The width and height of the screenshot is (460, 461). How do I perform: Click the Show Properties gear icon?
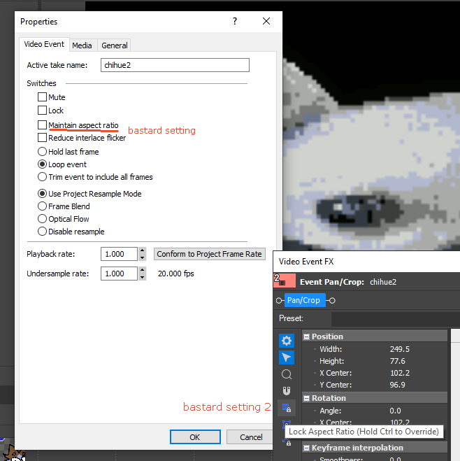click(287, 341)
